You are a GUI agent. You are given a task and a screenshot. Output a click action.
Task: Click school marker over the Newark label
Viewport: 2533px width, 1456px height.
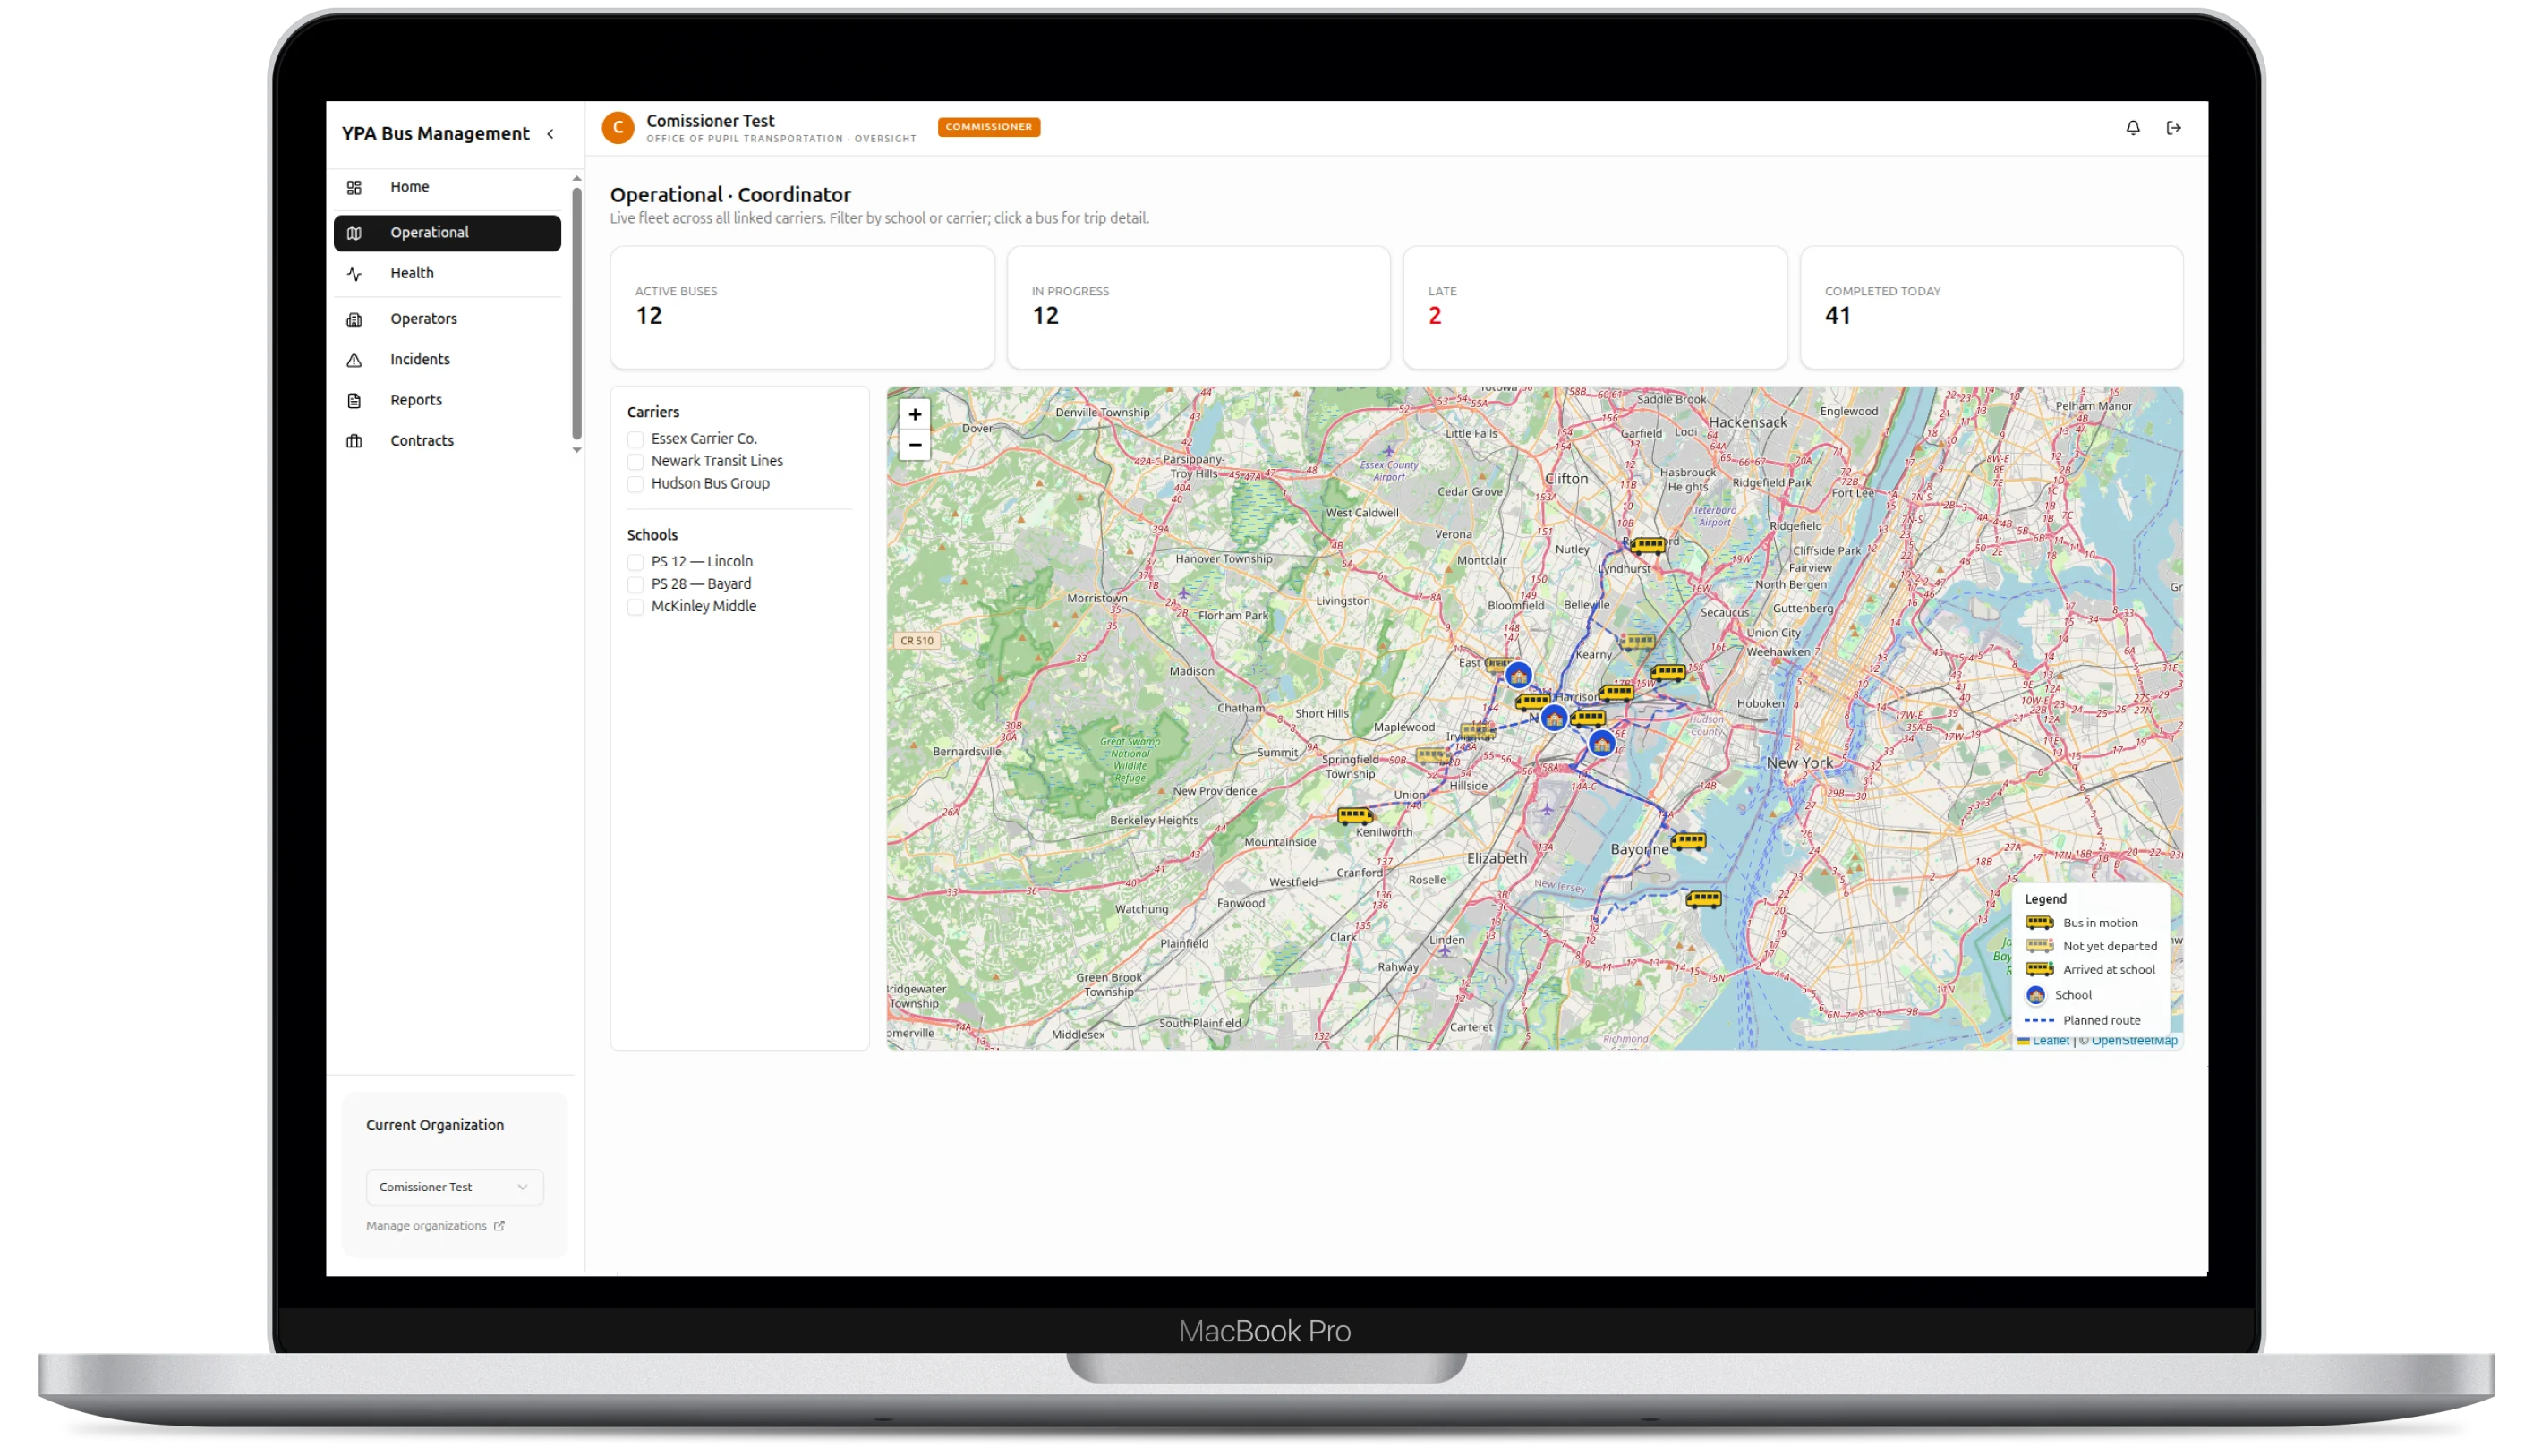[x=1553, y=718]
